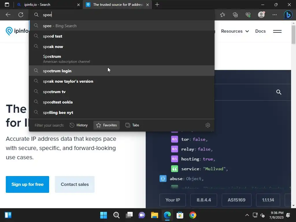The width and height of the screenshot is (296, 222).
Task: Open the Collections icon in the toolbar
Action: point(235,15)
